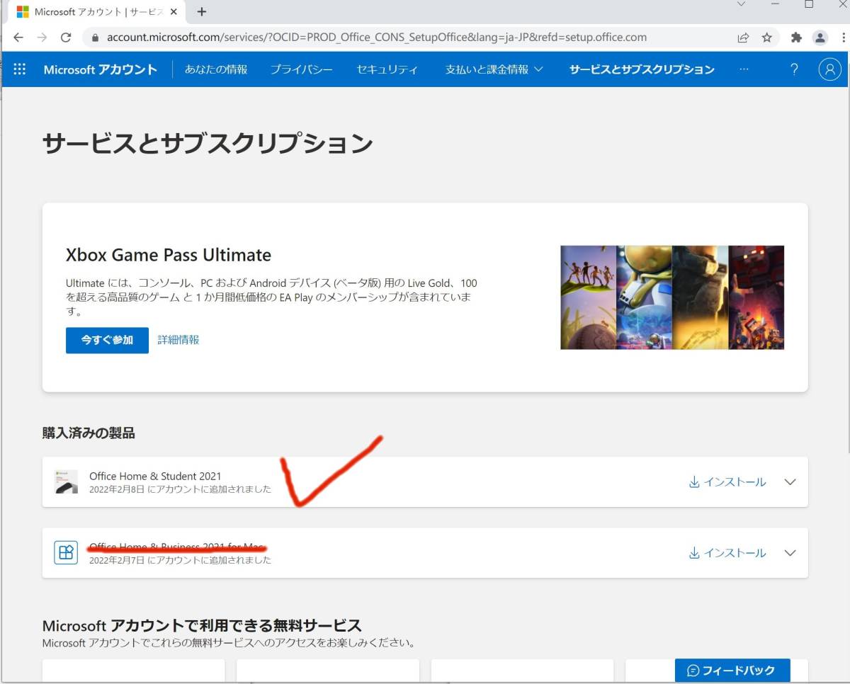Click the 今すぐ参加 button
This screenshot has width=850, height=684.
(x=107, y=340)
